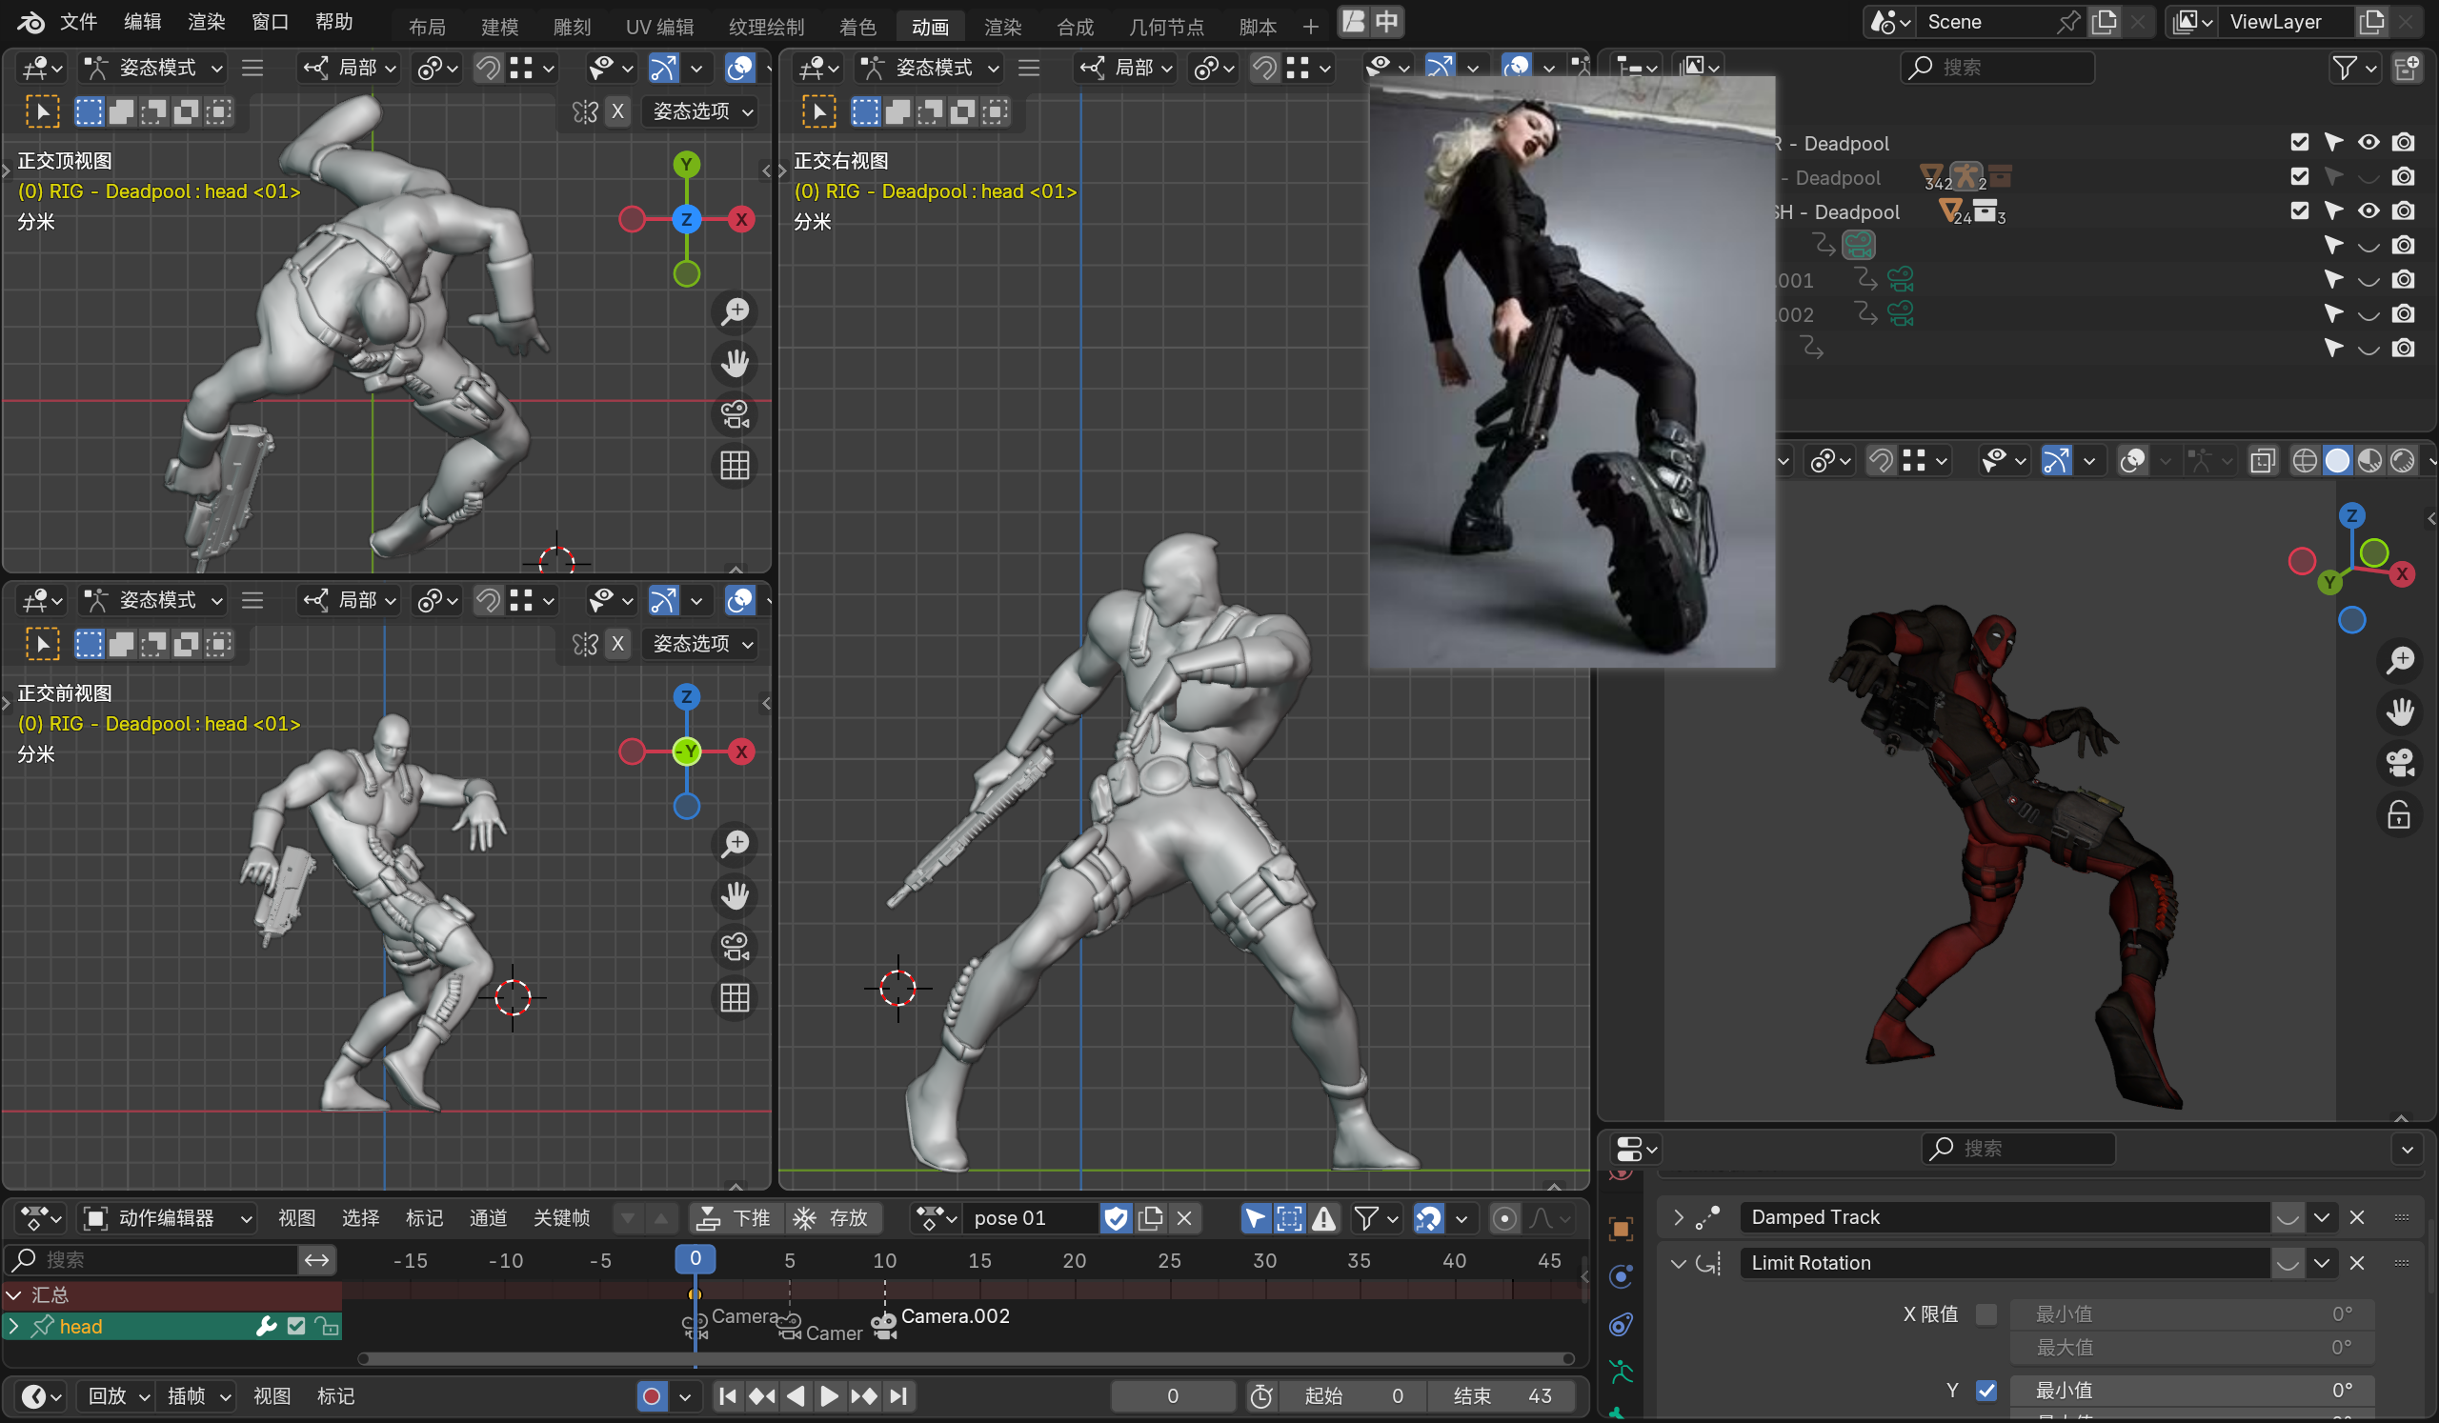Click Push Down button in action editor
Screen dimensions: 2439x1423
pyautogui.click(x=736, y=1218)
